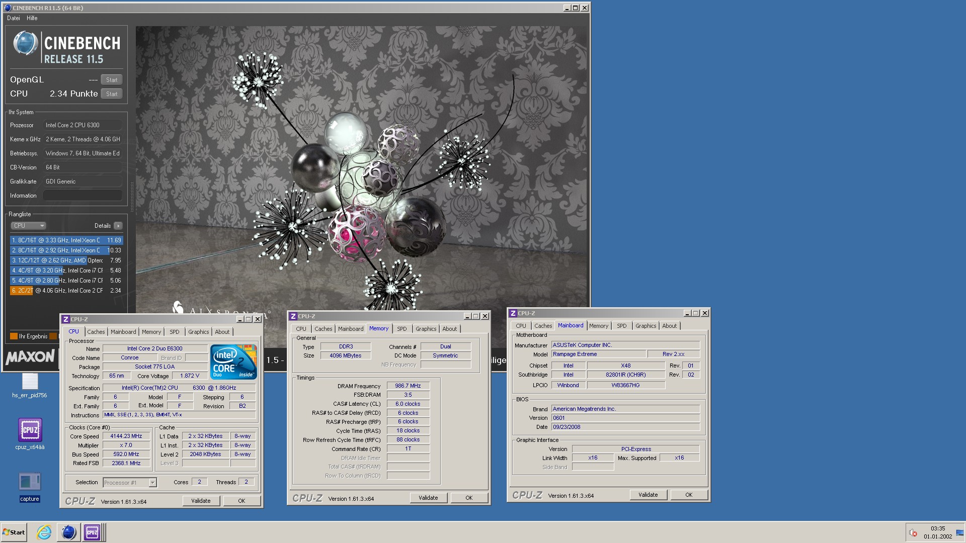The height and width of the screenshot is (543, 966).
Task: Click OK in CPU-Z Mainboard window
Action: click(x=689, y=495)
